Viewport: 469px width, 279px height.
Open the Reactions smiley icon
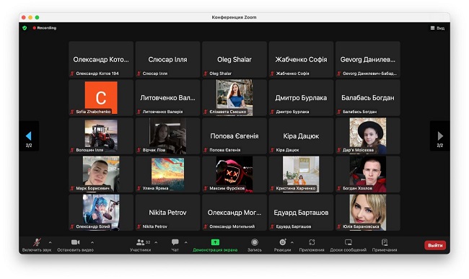283,242
